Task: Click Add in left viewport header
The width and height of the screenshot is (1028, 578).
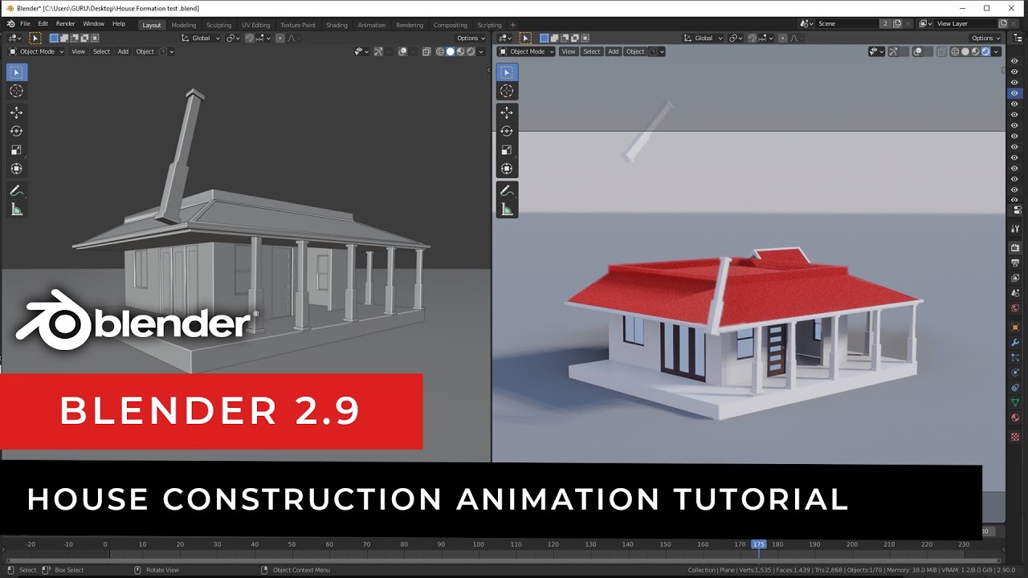Action: (x=123, y=51)
